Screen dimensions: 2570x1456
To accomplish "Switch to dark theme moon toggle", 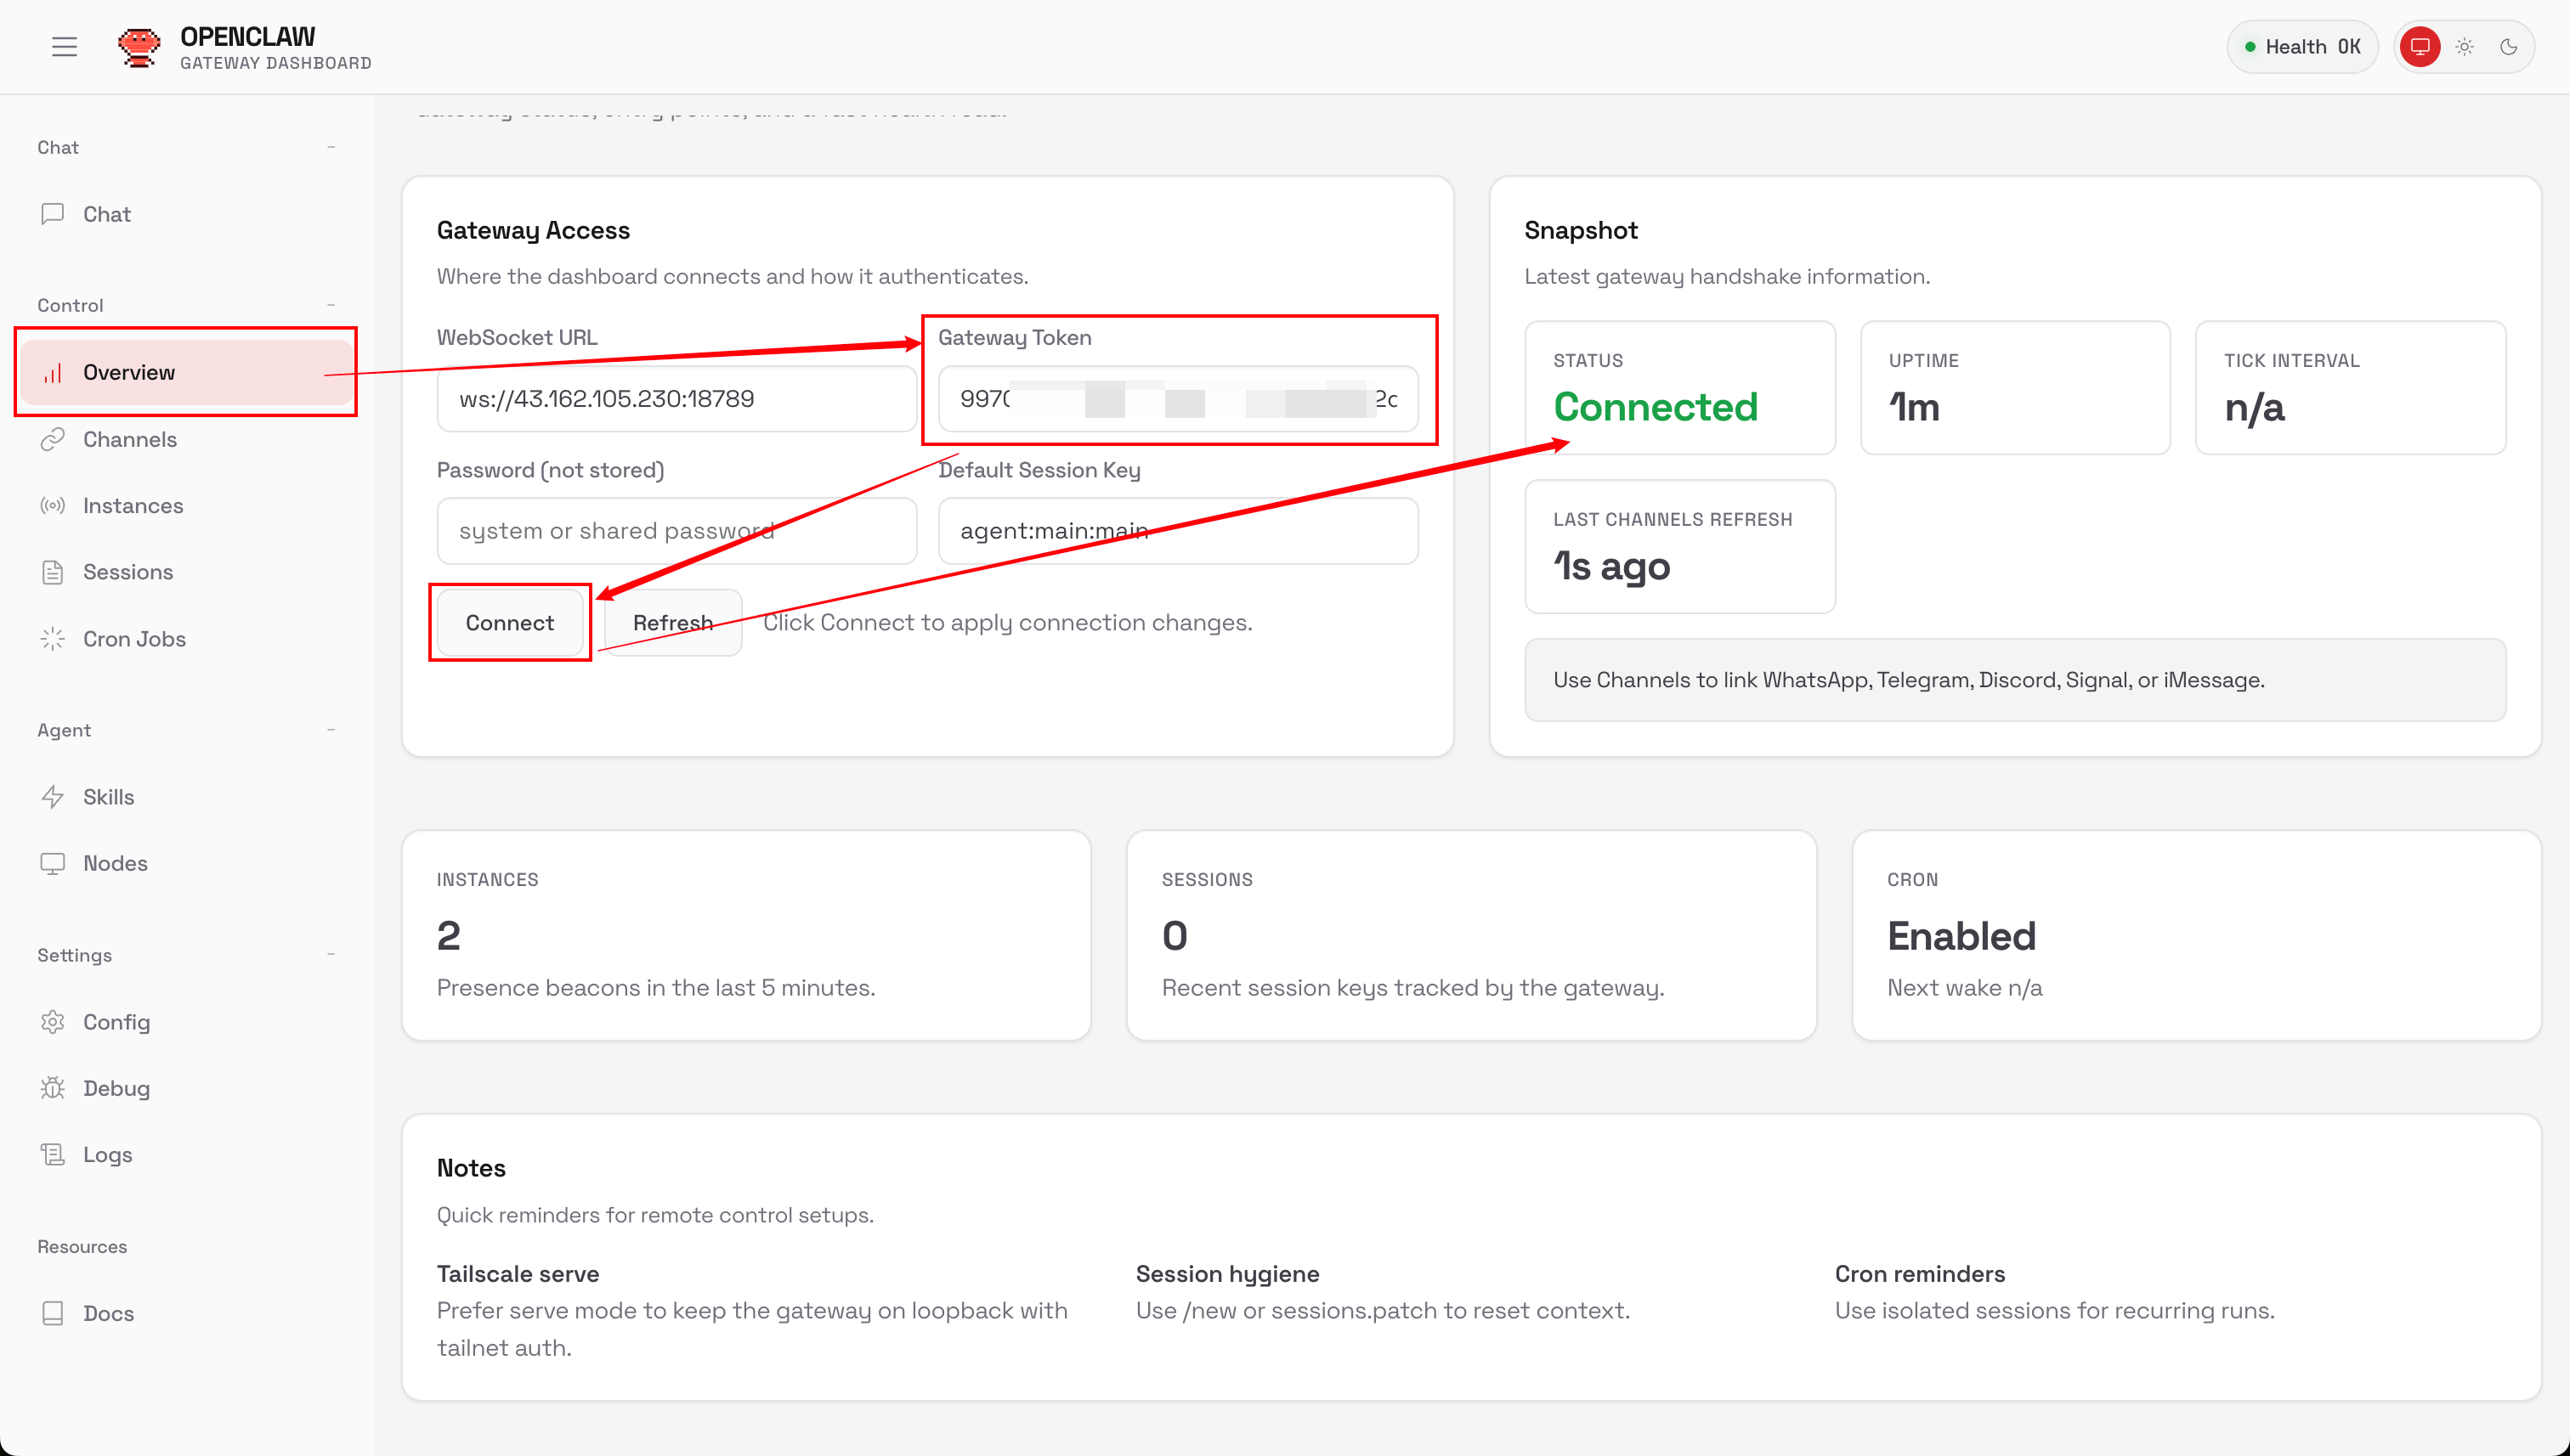I will tap(2508, 47).
